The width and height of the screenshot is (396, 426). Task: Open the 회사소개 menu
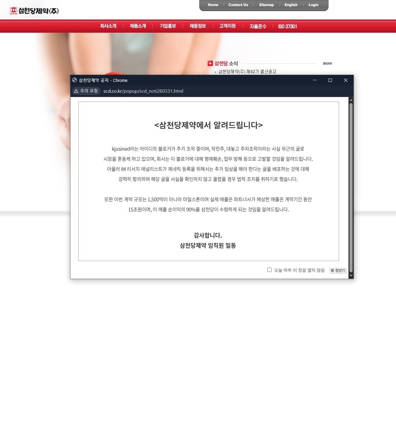[x=108, y=26]
